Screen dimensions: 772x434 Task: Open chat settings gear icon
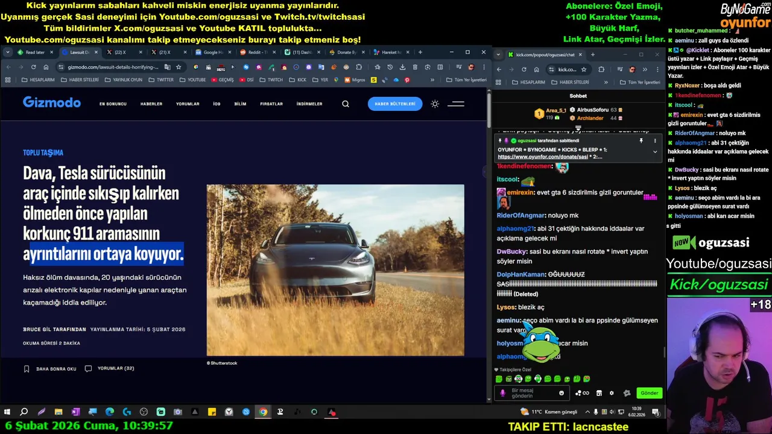[x=612, y=393]
